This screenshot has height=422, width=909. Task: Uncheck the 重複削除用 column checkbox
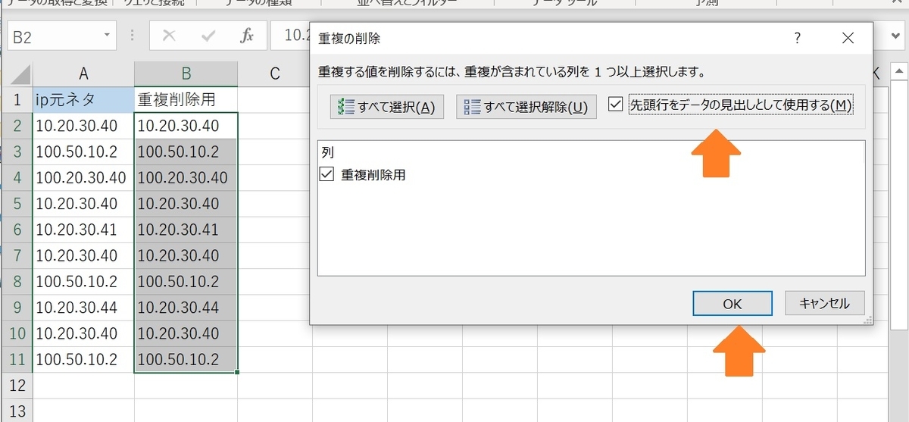[x=327, y=174]
